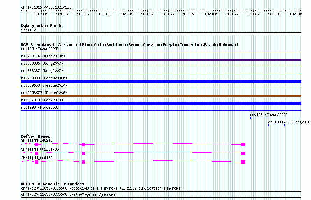Click the Cytogenetic Bands track title

pos(42,26)
